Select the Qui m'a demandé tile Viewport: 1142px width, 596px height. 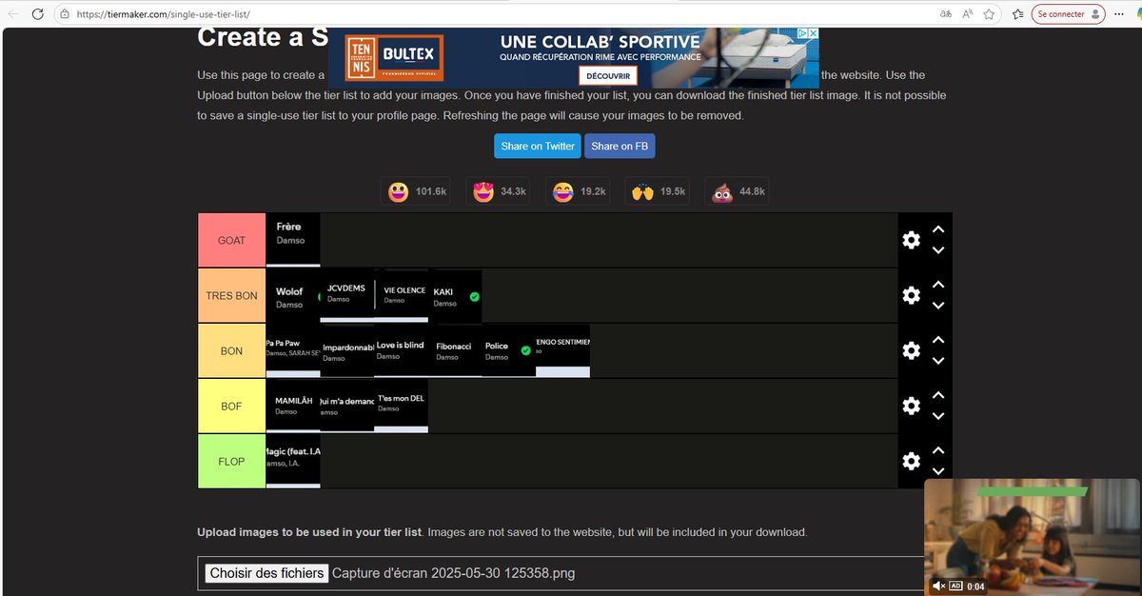coord(347,407)
